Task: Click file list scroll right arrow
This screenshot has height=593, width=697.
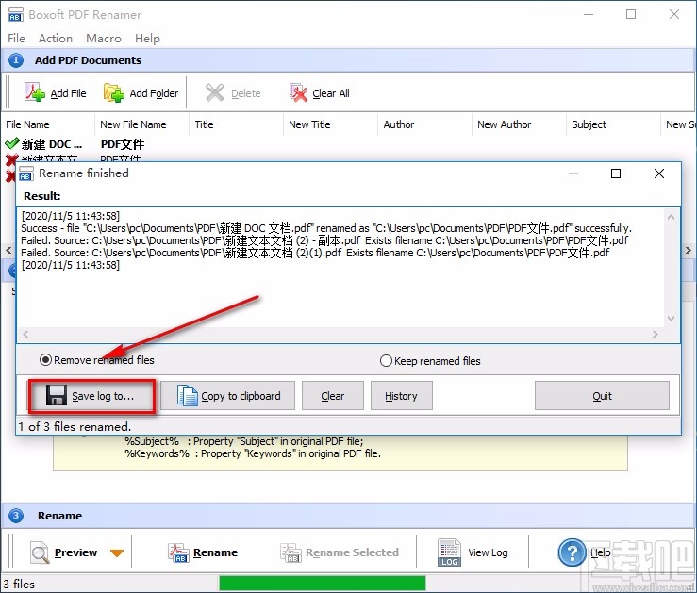Action: pyautogui.click(x=689, y=250)
